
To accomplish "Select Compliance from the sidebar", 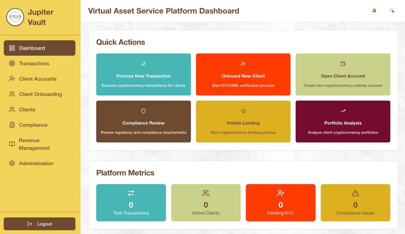I will [x=33, y=125].
